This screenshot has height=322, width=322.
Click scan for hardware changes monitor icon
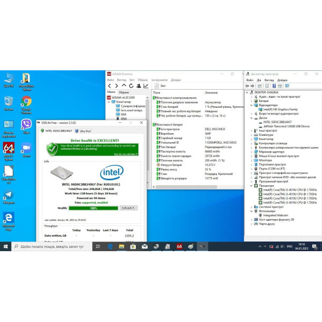(x=287, y=86)
